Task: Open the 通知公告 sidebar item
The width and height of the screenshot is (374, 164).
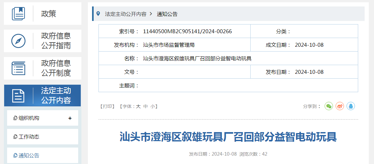Action: click(x=29, y=156)
